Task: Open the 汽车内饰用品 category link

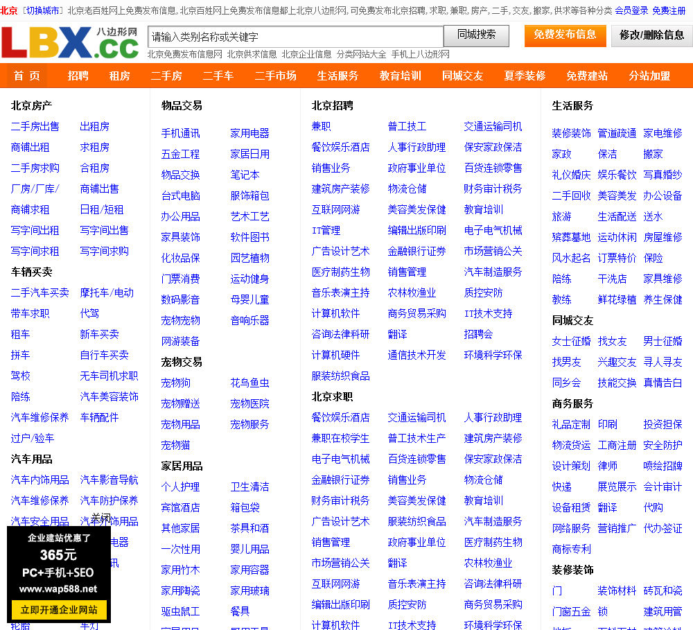Action: click(40, 480)
